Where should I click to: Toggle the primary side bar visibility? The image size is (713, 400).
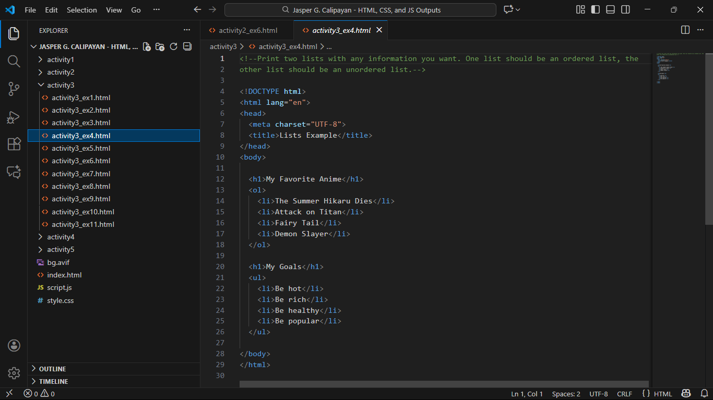point(595,10)
